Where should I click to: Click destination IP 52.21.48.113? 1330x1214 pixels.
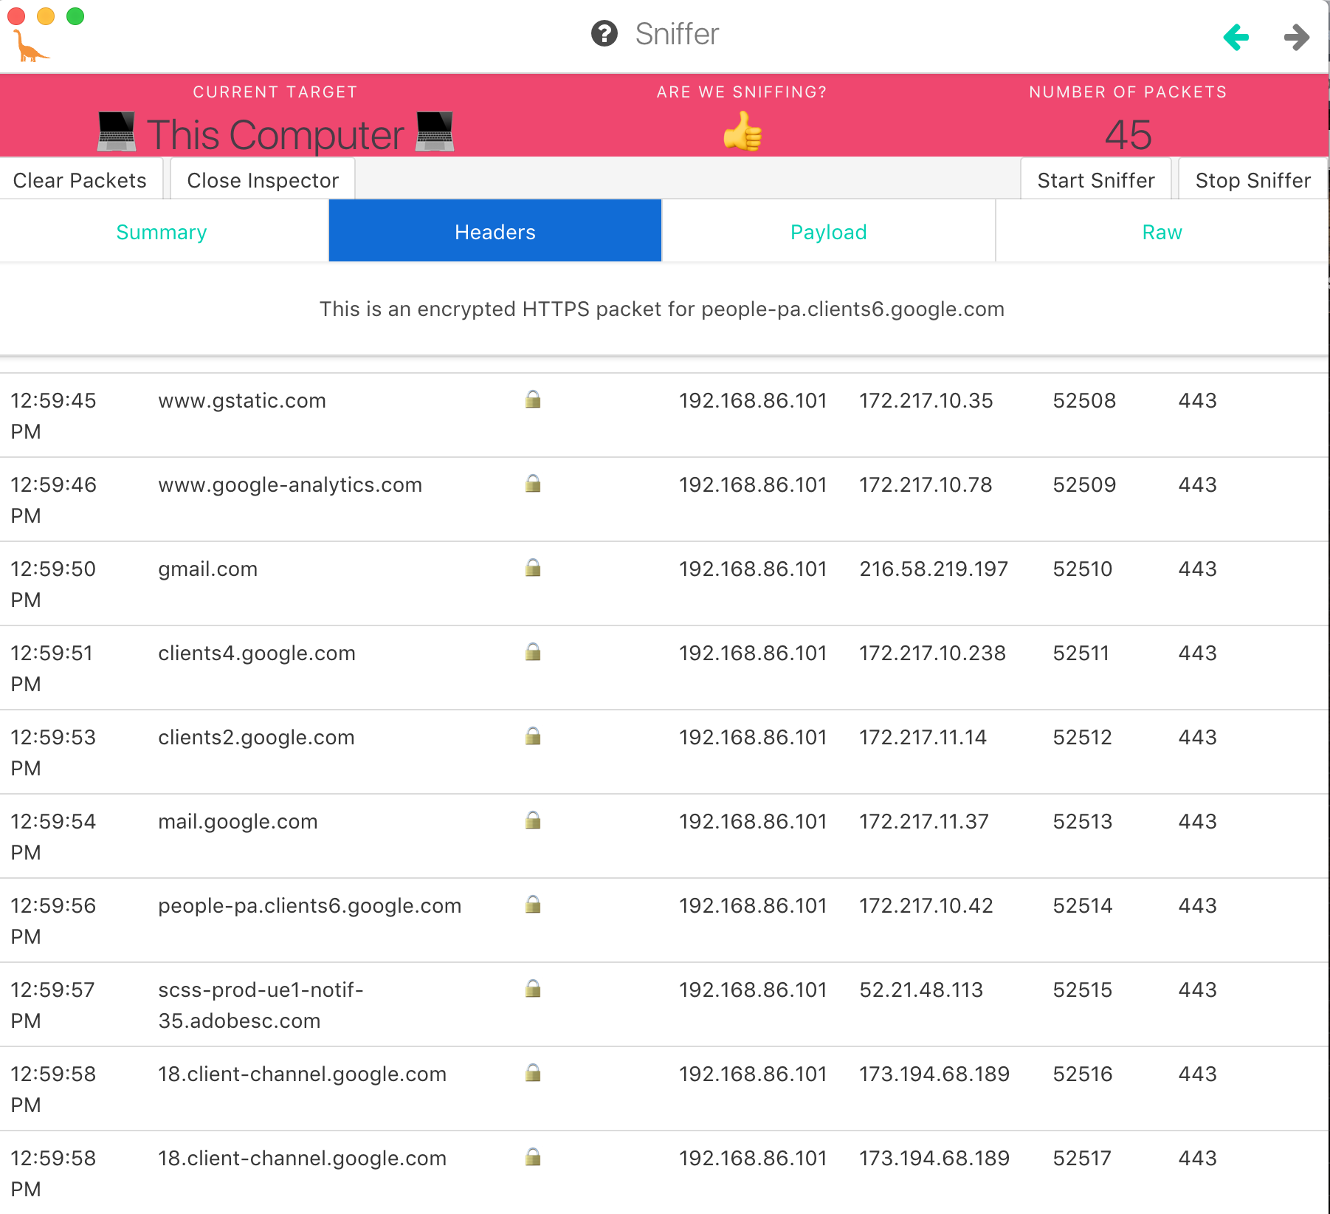921,990
